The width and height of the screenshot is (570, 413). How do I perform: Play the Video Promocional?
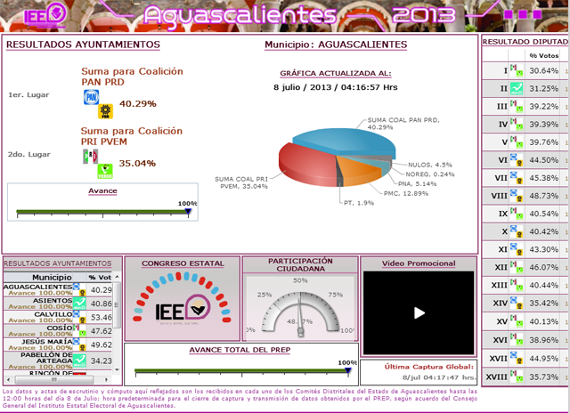[418, 312]
